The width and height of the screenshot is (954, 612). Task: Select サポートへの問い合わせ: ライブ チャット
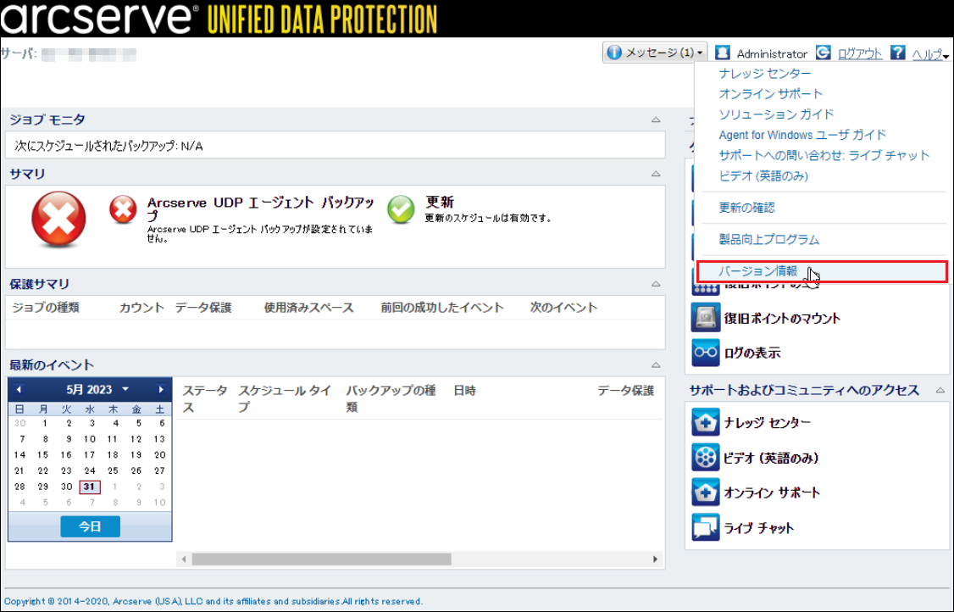(x=824, y=155)
